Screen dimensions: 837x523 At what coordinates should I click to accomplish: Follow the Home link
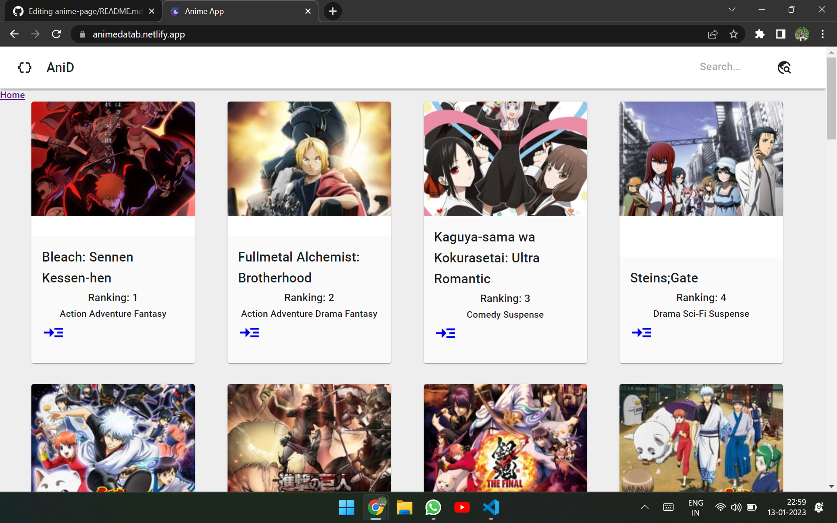[x=12, y=95]
